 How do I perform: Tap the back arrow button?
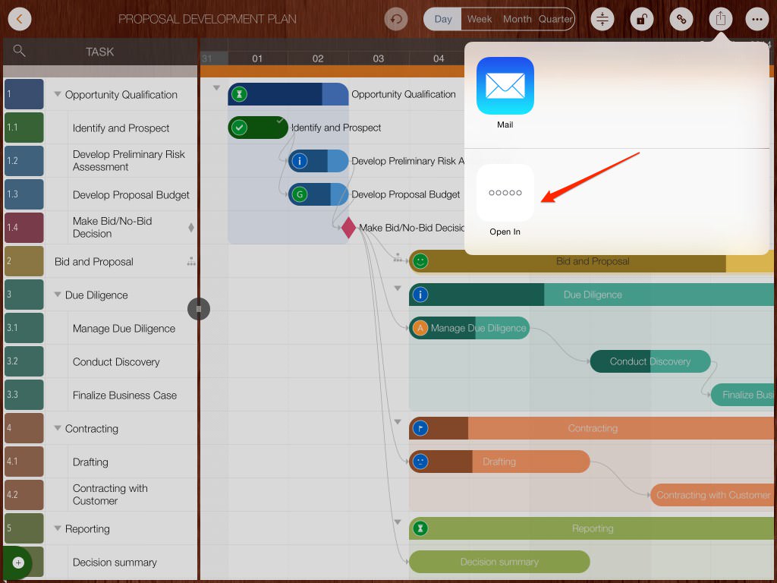[20, 19]
